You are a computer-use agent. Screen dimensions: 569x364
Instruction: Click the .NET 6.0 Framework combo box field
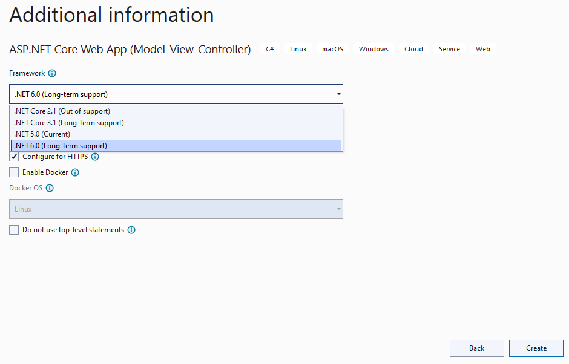pos(172,94)
